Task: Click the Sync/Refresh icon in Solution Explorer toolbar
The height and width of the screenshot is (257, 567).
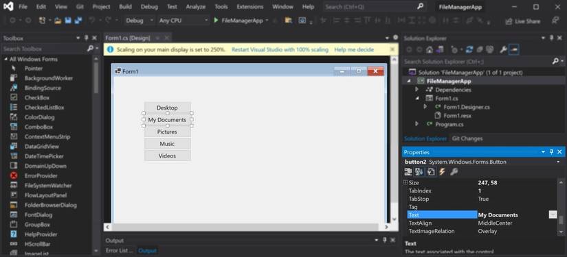Action: point(469,50)
